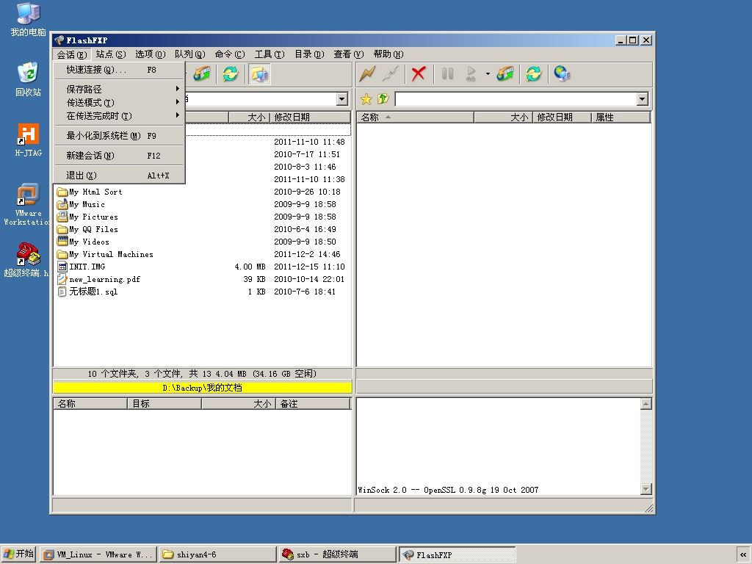This screenshot has height=564, width=752.
Task: Open left pane path dropdown arrow
Action: [341, 99]
